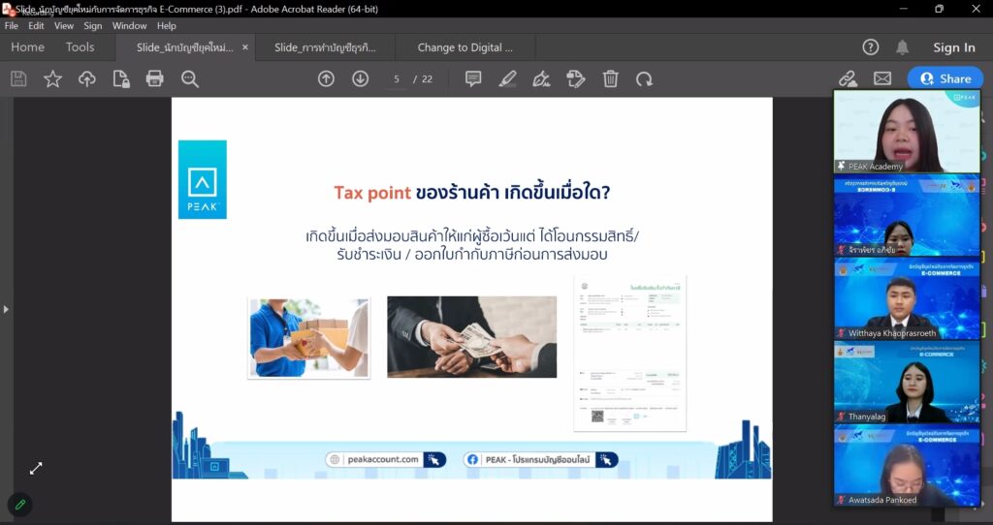Bookmark with the star icon
Image resolution: width=993 pixels, height=525 pixels.
click(52, 79)
